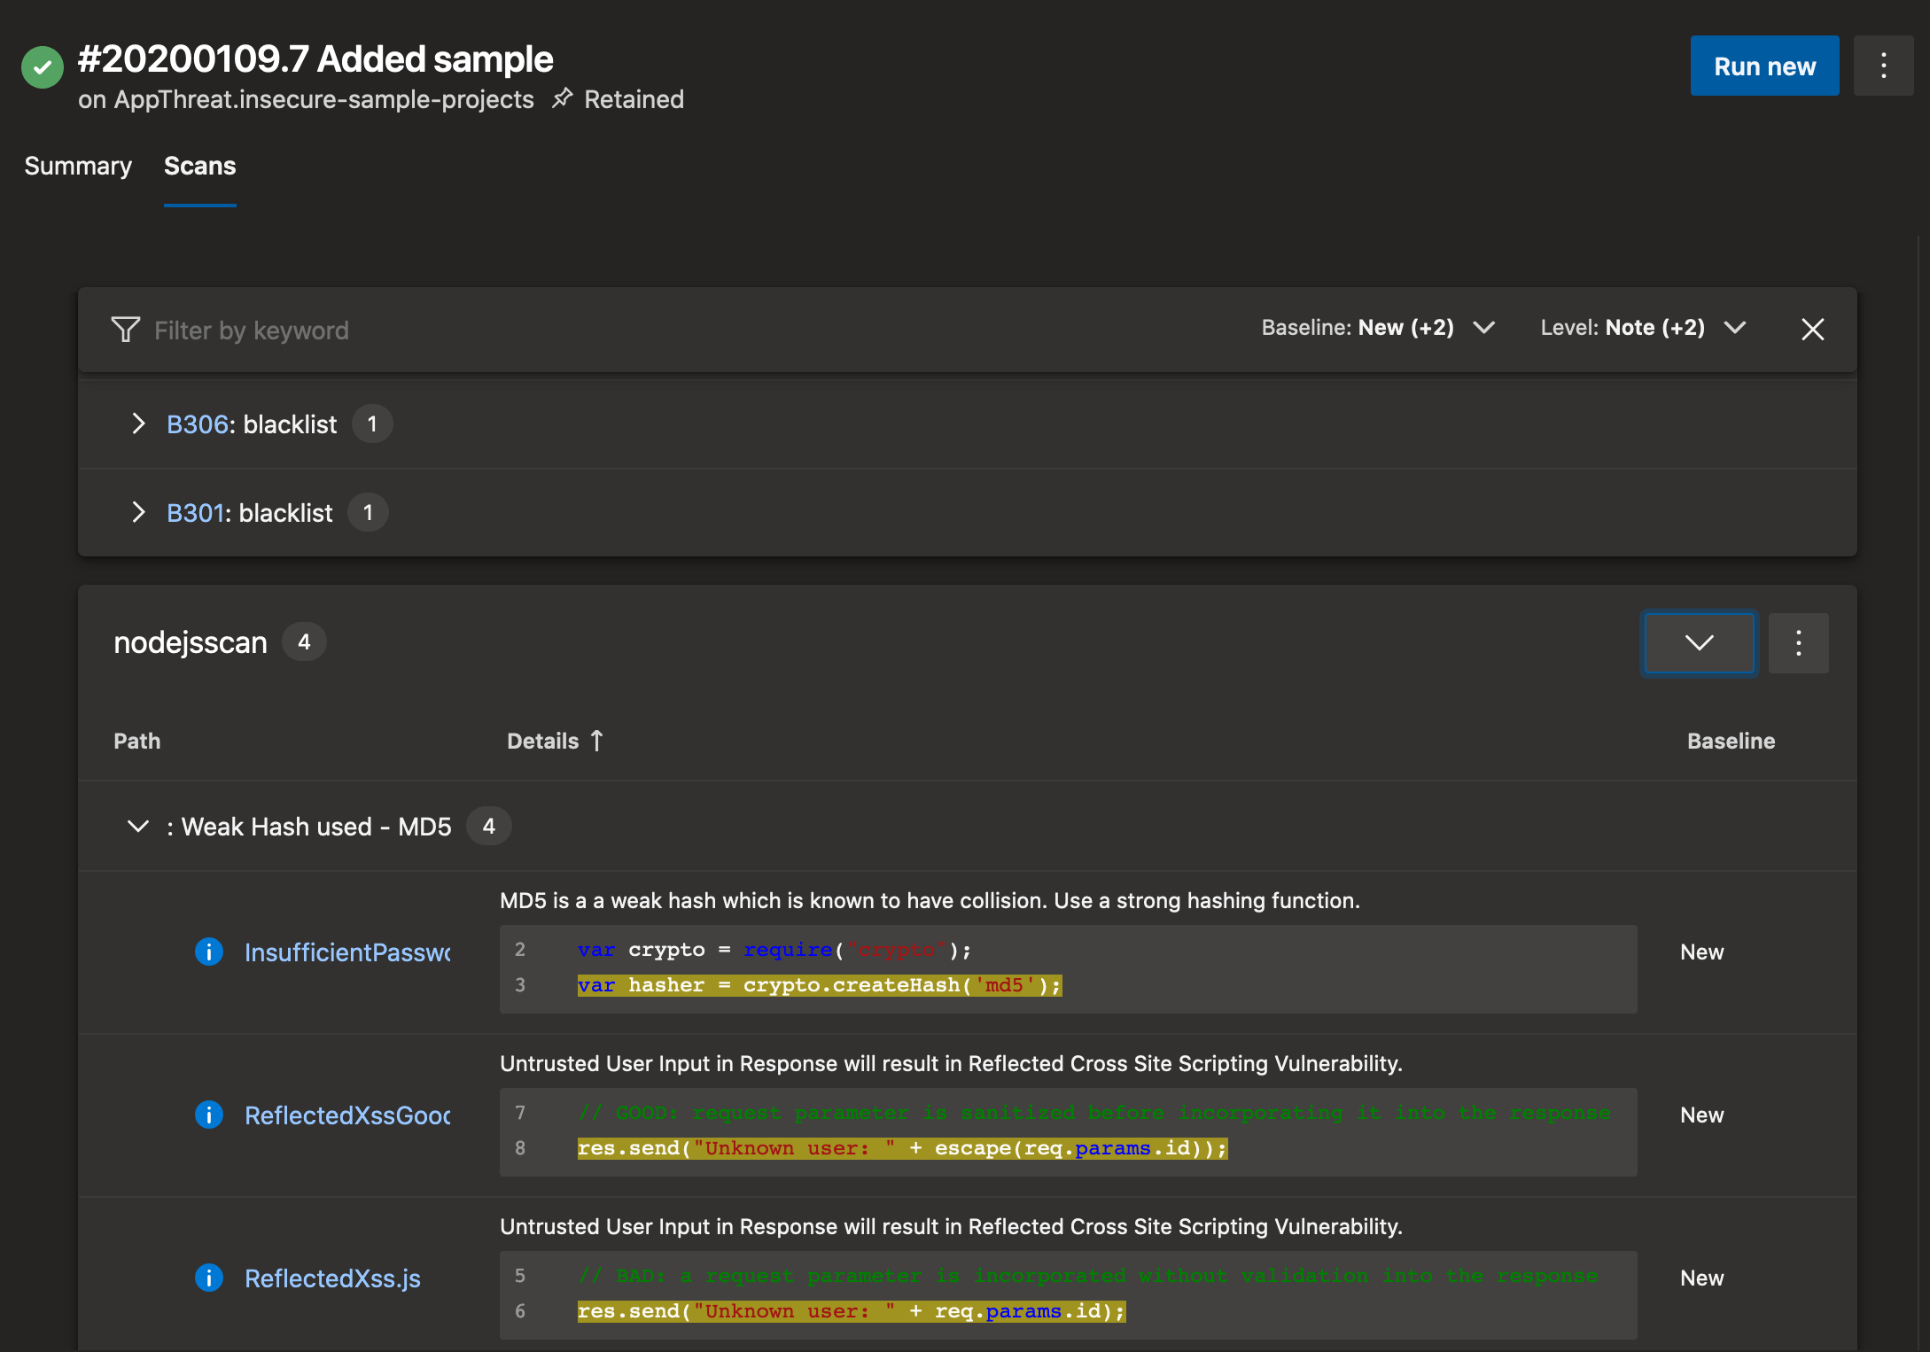
Task: Expand the B306 blacklist row
Action: pos(138,423)
